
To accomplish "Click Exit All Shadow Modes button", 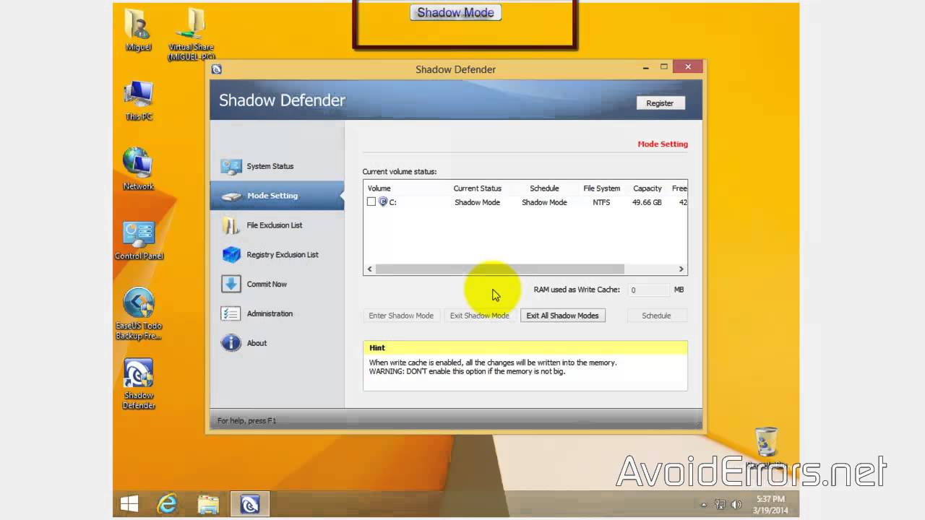I will (562, 316).
